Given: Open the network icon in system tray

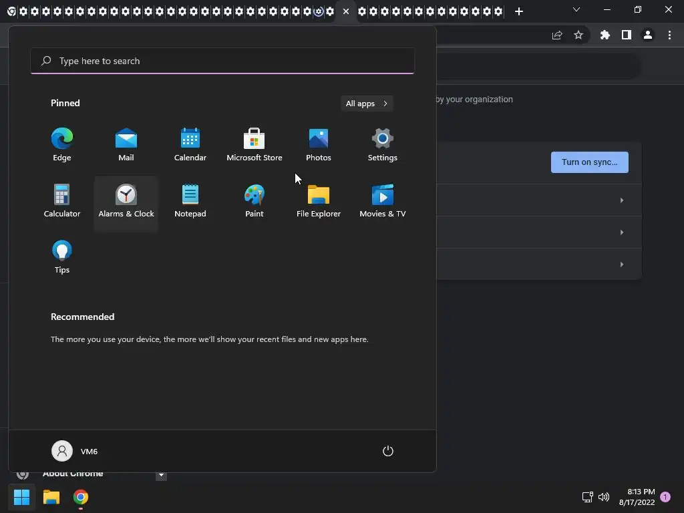Looking at the screenshot, I should point(588,497).
